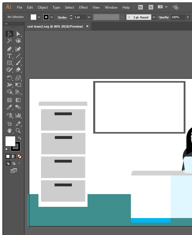Screen dimensions: 192x235
Task: Open the fill color dropdown arrow
Action: tap(39, 17)
